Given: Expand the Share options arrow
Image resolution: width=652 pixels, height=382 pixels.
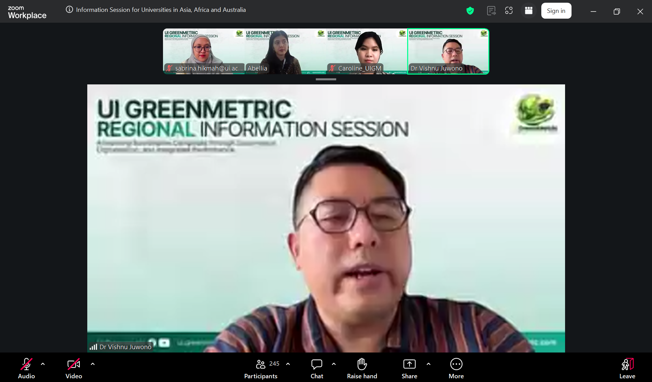Looking at the screenshot, I should point(429,364).
